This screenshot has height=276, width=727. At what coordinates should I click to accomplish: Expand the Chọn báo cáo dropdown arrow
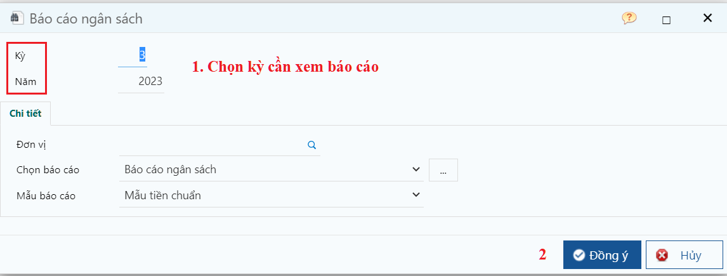click(x=416, y=169)
